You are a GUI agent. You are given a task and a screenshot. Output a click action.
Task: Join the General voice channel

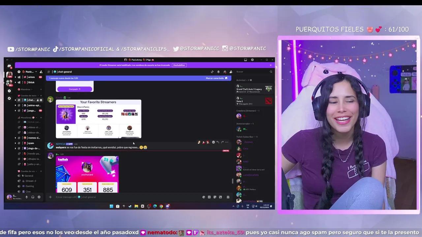30,176
